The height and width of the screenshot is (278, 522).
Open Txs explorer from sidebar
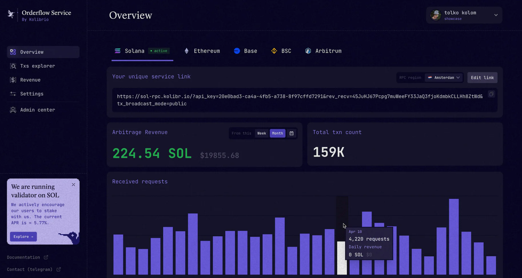click(43, 66)
